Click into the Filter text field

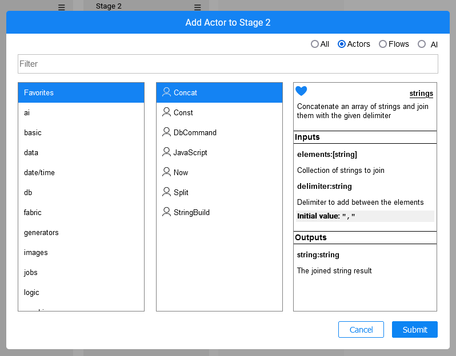(x=227, y=64)
